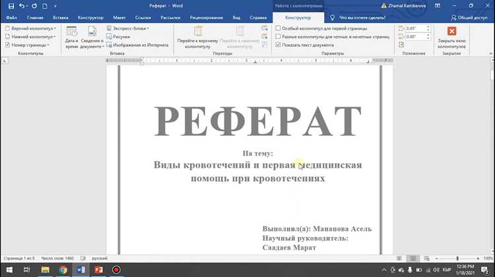Switch to the Ссылки tab

(143, 18)
